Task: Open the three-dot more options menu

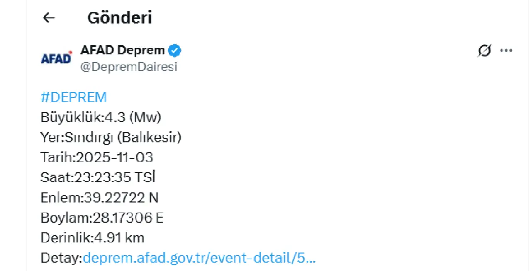Action: pyautogui.click(x=506, y=51)
